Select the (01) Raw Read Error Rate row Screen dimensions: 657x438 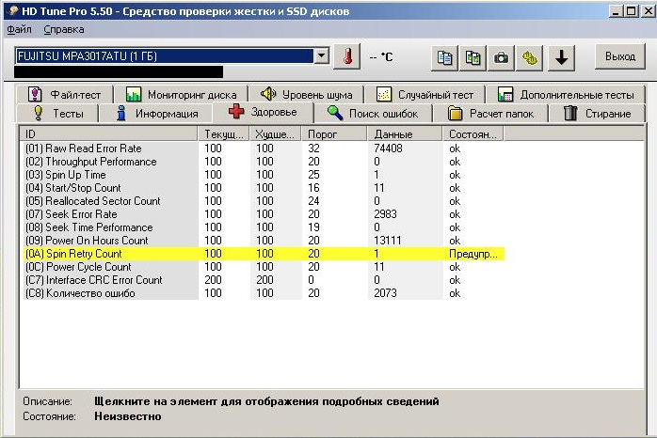point(263,149)
